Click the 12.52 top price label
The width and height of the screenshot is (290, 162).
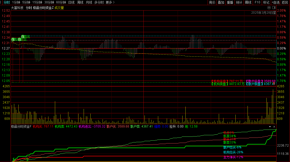[x=6, y=11]
